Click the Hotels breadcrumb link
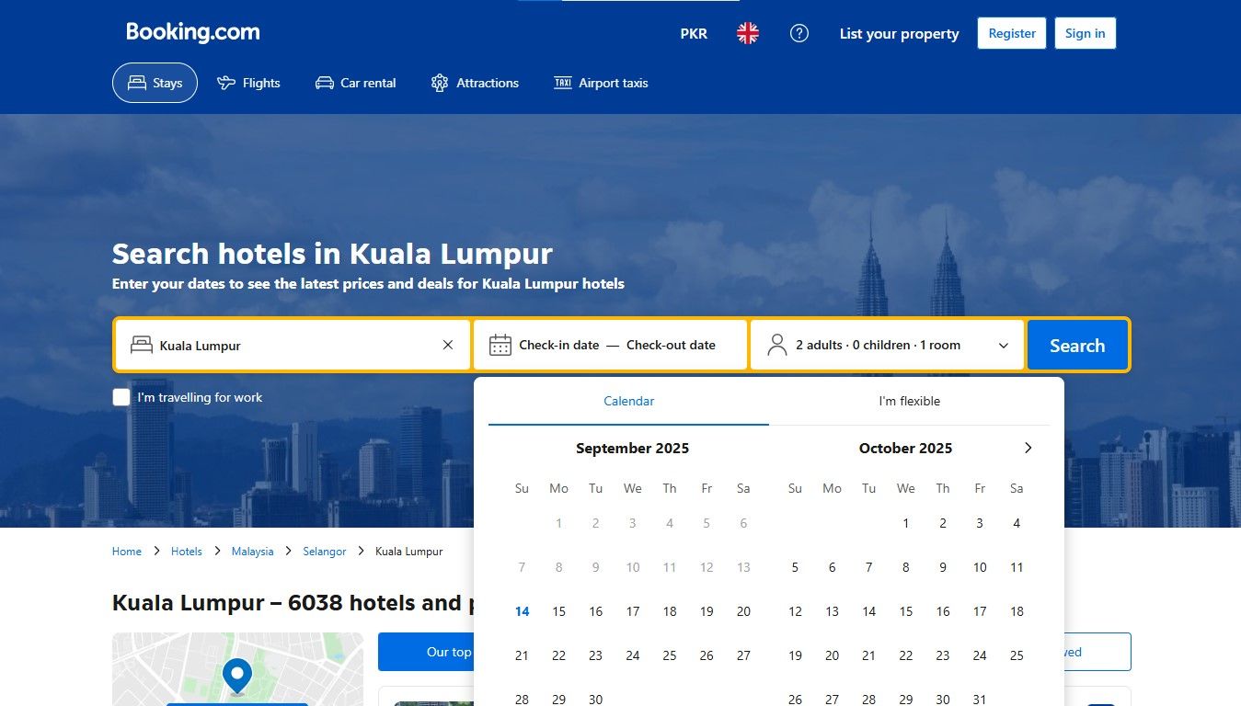 [187, 552]
